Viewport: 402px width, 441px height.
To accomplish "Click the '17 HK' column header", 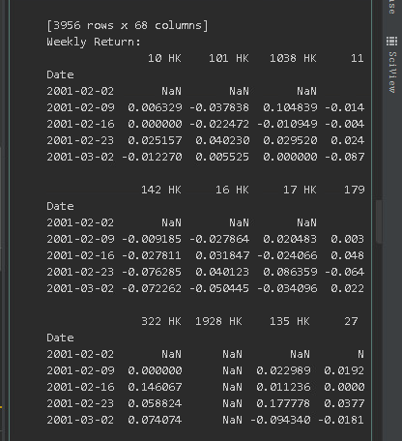I will [300, 190].
